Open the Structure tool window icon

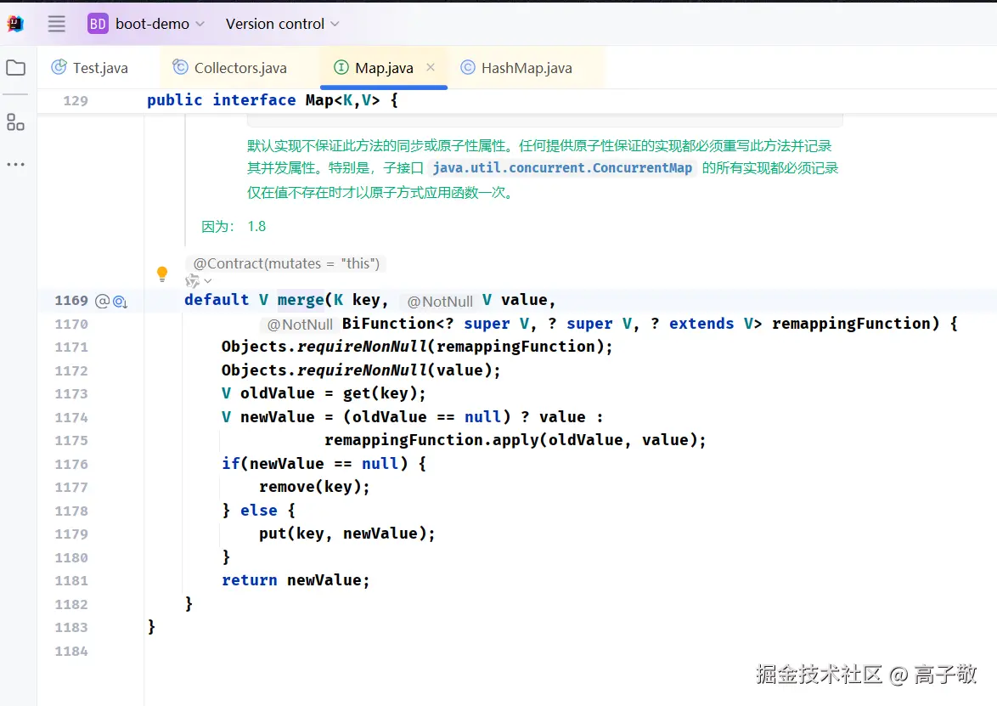coord(16,122)
